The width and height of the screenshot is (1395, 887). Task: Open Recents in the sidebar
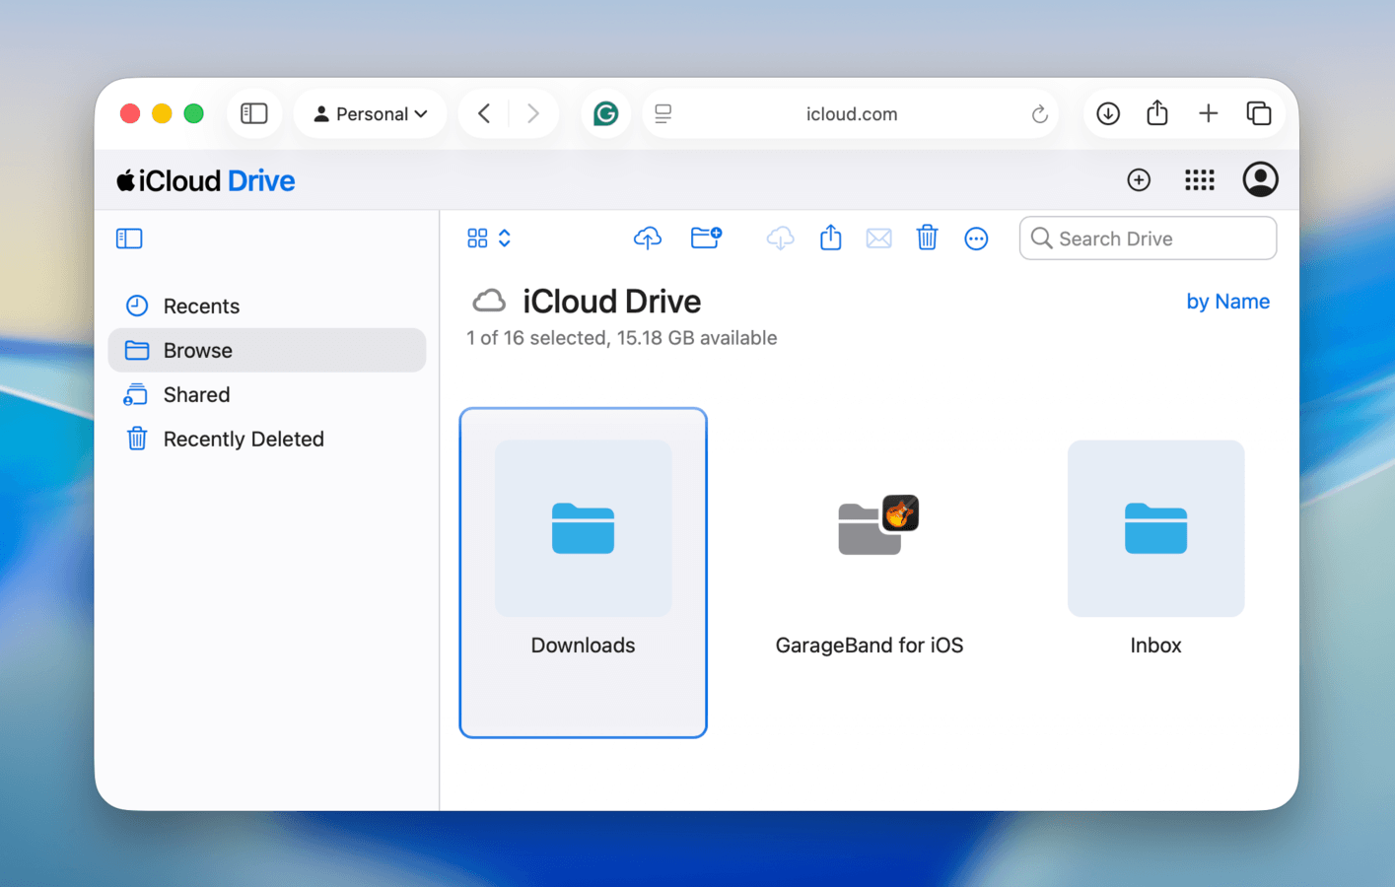(266, 306)
